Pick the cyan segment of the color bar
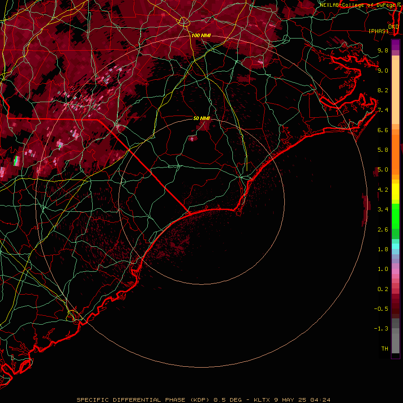 395,246
